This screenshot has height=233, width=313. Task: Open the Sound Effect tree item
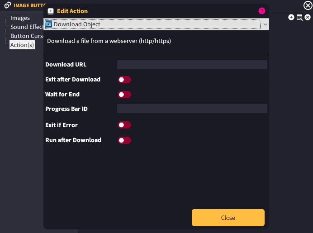click(x=27, y=27)
